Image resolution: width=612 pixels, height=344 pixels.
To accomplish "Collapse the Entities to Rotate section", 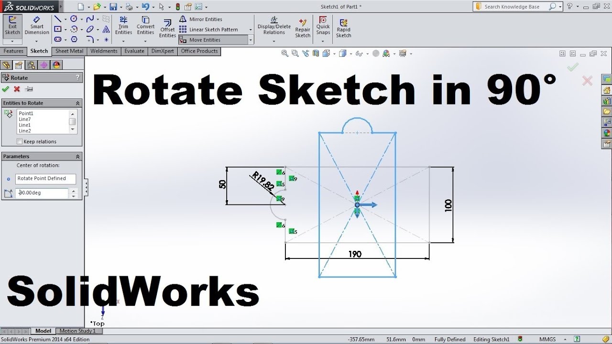I will coord(77,103).
